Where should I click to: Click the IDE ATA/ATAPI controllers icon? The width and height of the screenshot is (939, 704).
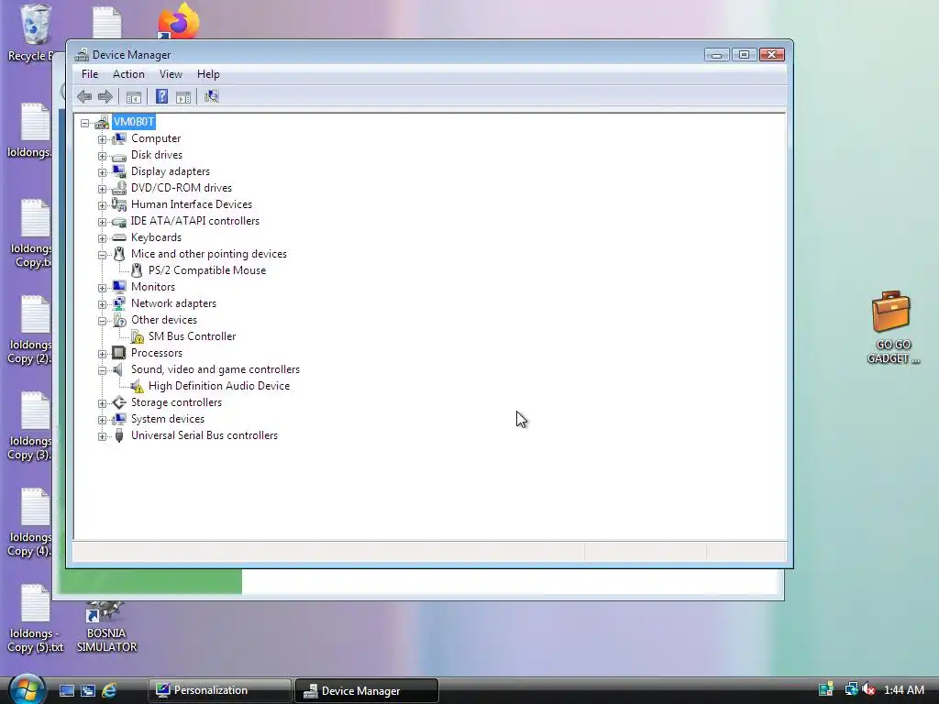119,222
